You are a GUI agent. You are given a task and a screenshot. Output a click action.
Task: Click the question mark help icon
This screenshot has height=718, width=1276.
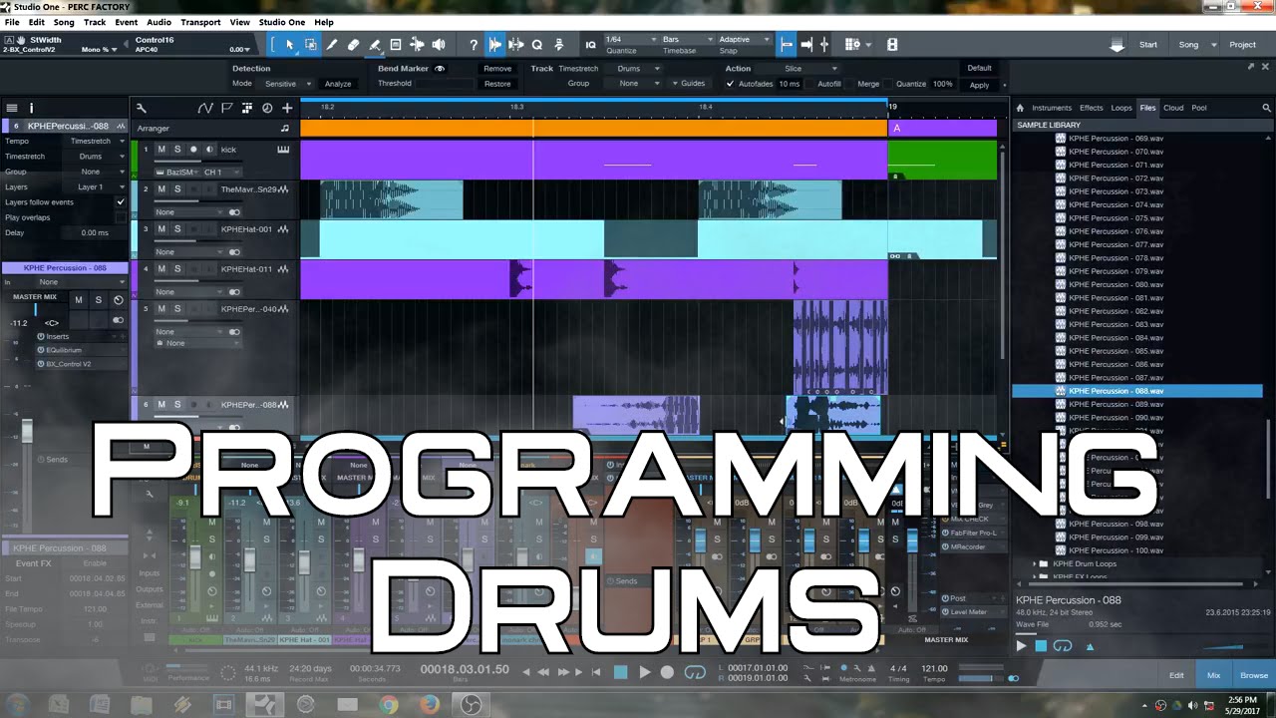tap(474, 45)
